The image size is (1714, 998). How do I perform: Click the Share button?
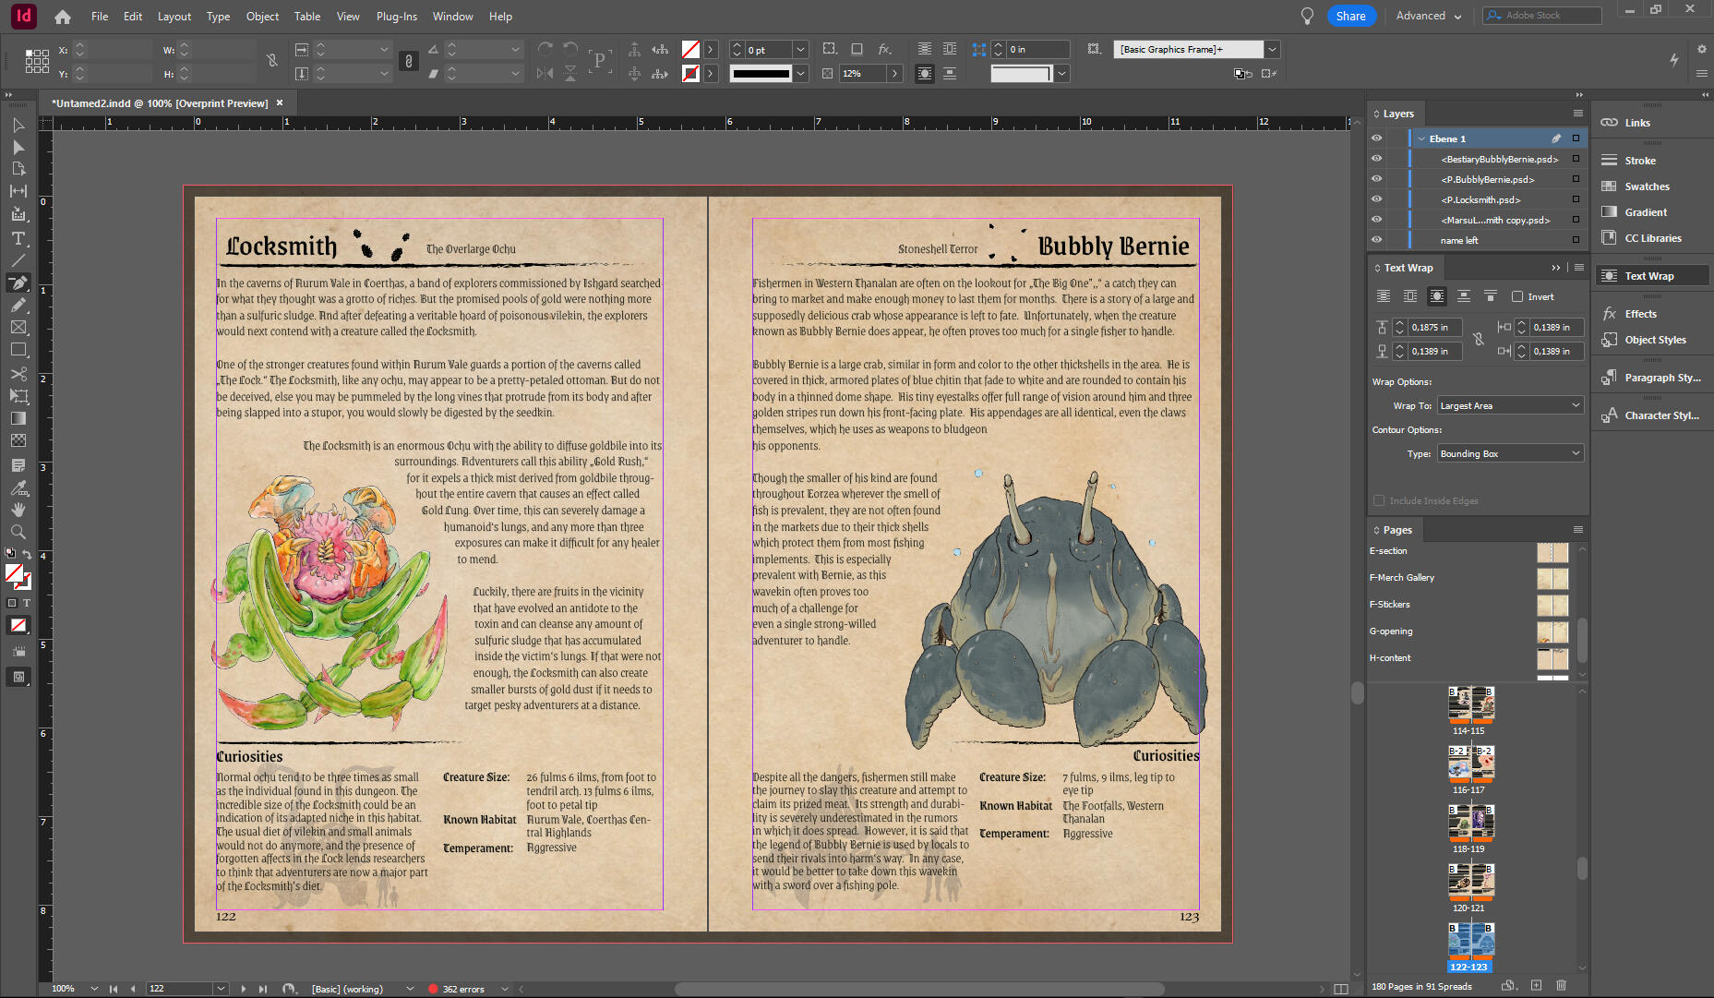click(1351, 16)
